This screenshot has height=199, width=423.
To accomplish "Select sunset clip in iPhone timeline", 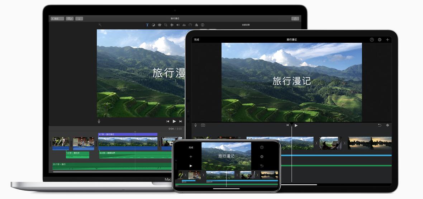I will coord(269,175).
